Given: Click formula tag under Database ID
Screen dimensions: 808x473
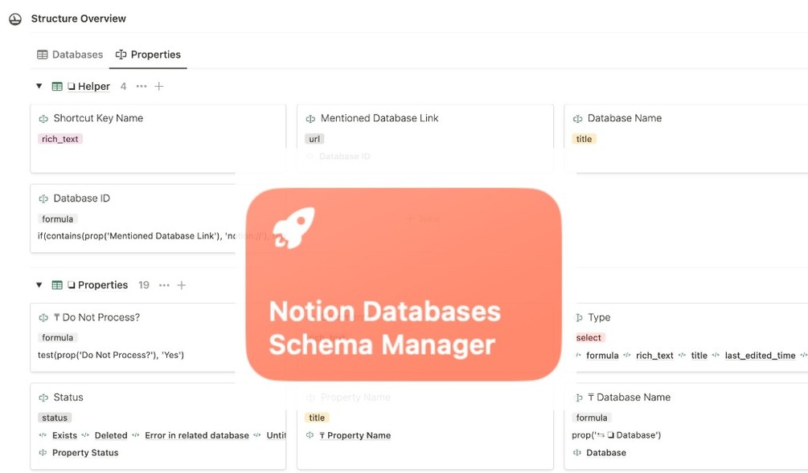Looking at the screenshot, I should [57, 219].
